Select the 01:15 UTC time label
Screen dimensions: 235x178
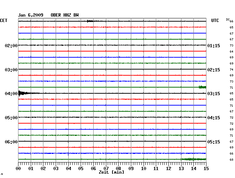214,46
